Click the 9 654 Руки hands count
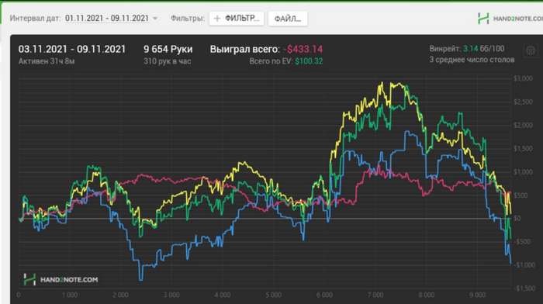Viewport: 543px width, 304px height. click(168, 49)
